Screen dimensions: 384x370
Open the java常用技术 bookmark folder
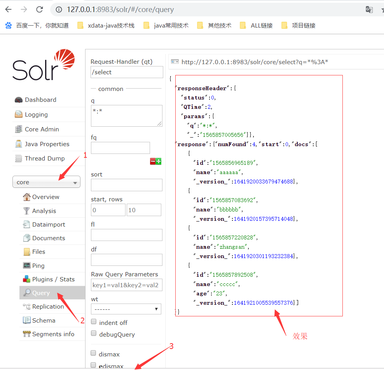tap(166, 26)
